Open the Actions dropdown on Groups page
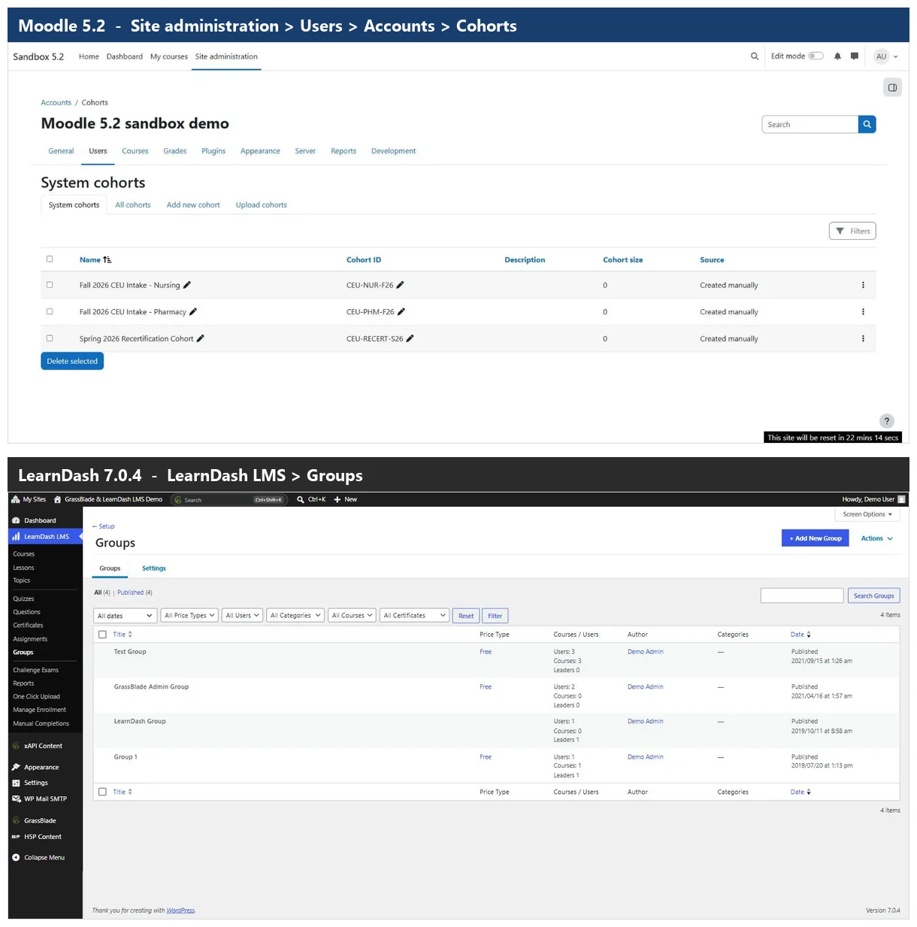The image size is (917, 927). (x=877, y=538)
